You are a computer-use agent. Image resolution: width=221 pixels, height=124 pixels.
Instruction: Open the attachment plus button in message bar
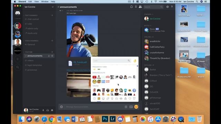[61, 107]
